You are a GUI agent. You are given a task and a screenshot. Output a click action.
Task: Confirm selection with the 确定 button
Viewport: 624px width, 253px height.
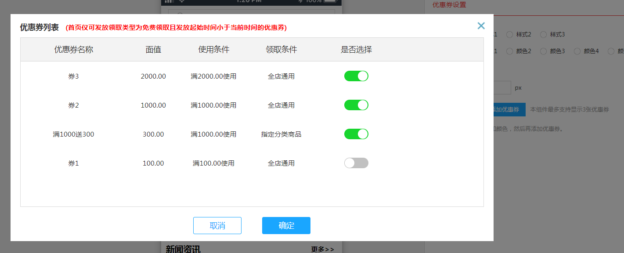(x=286, y=225)
